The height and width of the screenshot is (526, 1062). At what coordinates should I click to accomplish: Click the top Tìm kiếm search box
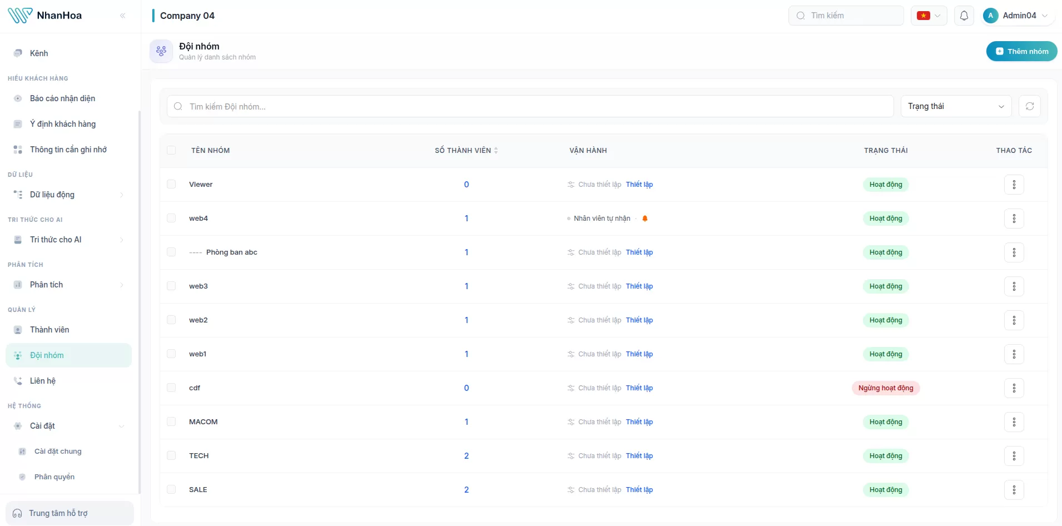coord(846,16)
